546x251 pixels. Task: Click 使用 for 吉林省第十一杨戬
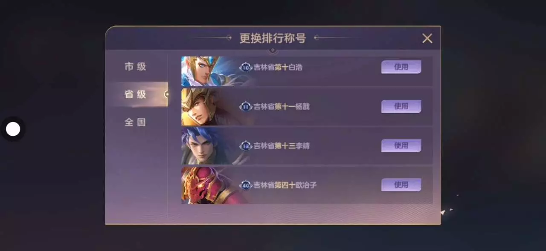(401, 106)
